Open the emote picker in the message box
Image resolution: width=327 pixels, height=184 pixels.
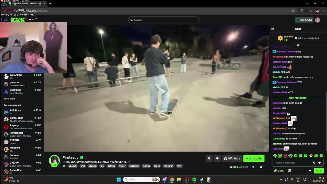[319, 163]
